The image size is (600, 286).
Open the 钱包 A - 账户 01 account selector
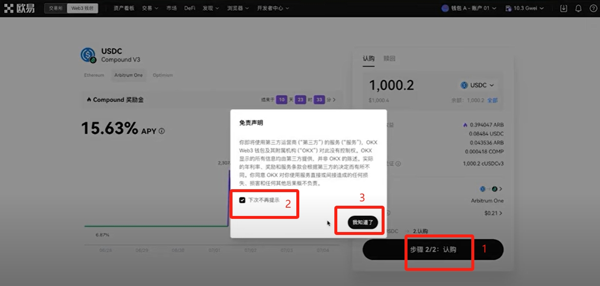[469, 8]
